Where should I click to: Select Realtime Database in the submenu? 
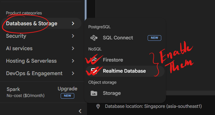click(x=125, y=71)
